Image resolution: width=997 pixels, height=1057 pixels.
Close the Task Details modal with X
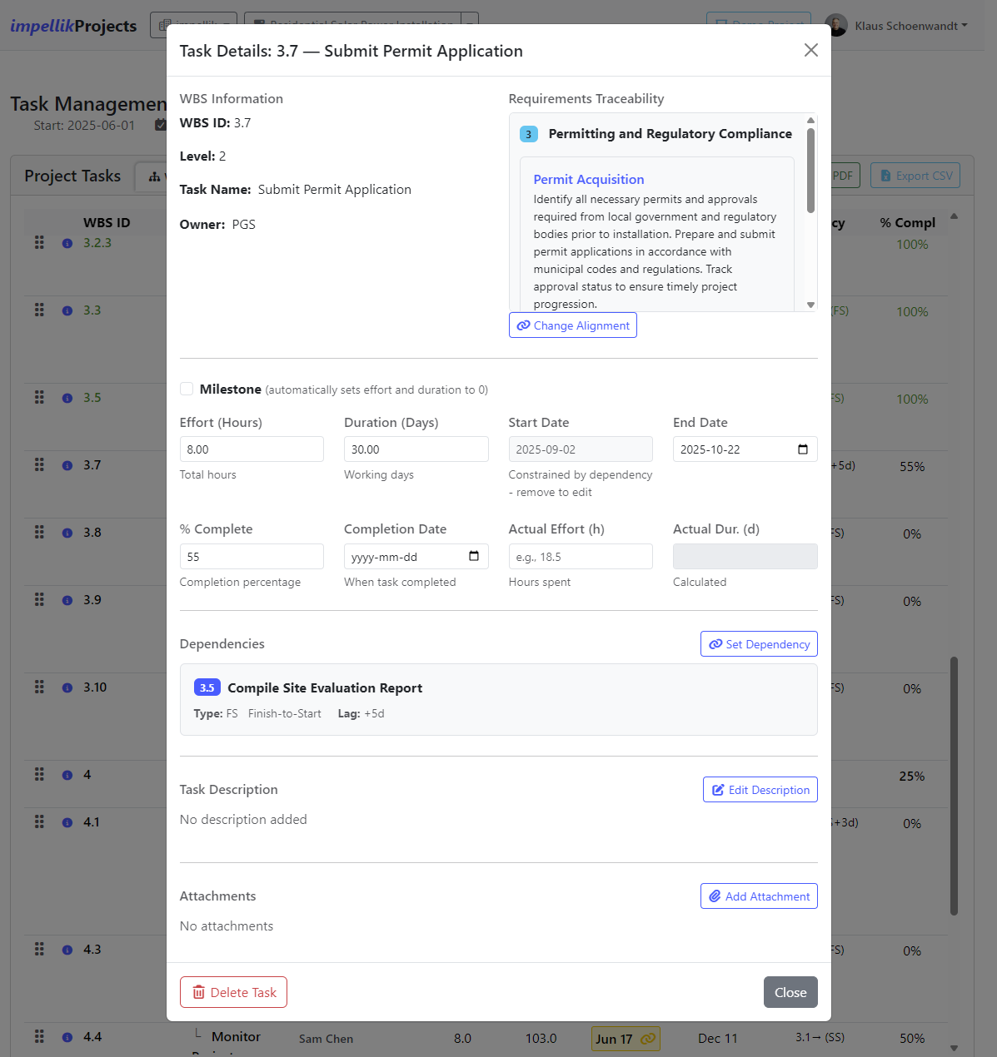pyautogui.click(x=810, y=50)
